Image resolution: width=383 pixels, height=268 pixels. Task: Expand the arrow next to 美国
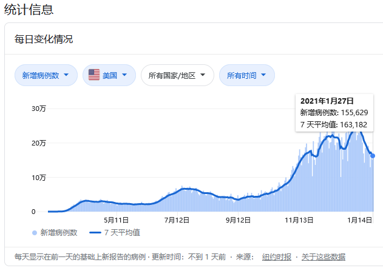coord(124,75)
